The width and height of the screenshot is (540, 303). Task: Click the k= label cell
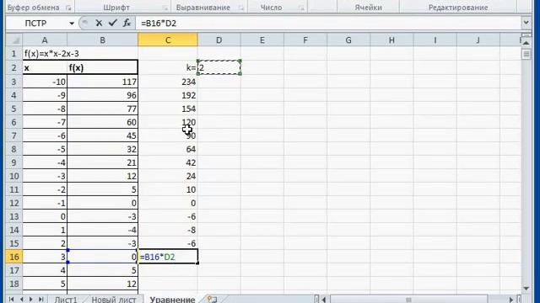point(168,67)
